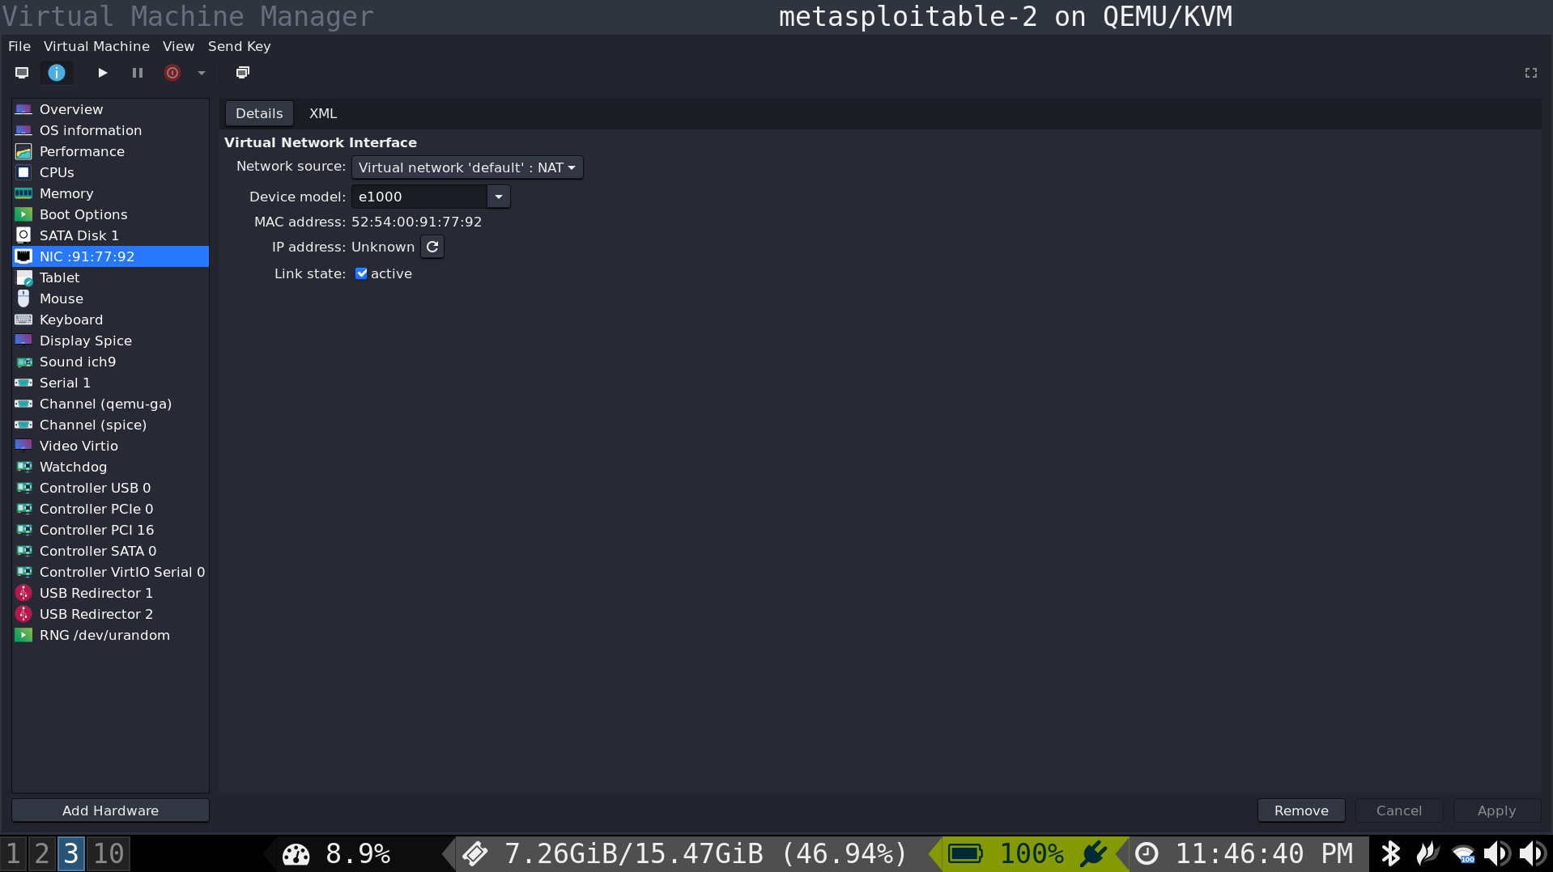The image size is (1553, 872).
Task: Open the Send Key menu
Action: [239, 46]
